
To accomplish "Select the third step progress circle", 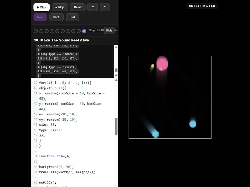I will click(46, 31).
